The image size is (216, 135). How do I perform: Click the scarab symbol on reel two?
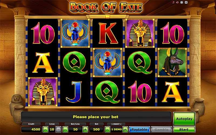(75, 33)
